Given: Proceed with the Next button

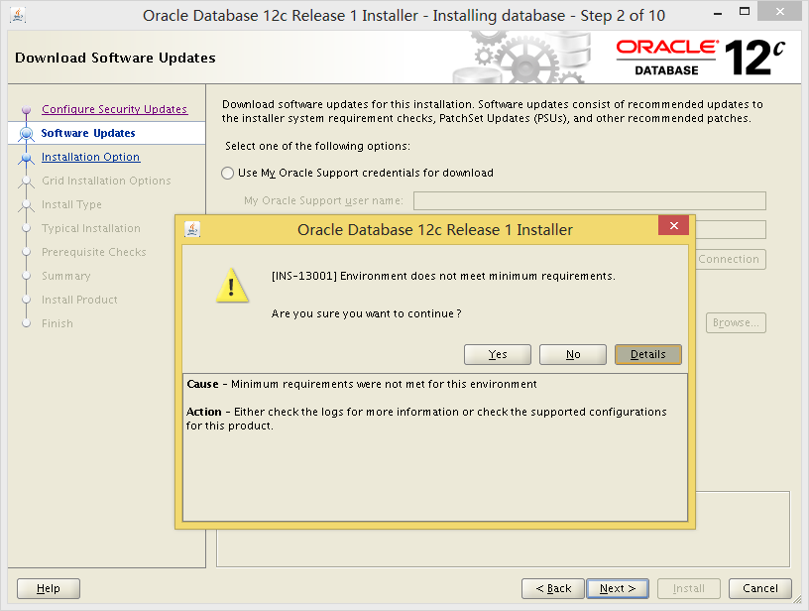Looking at the screenshot, I should (x=618, y=588).
